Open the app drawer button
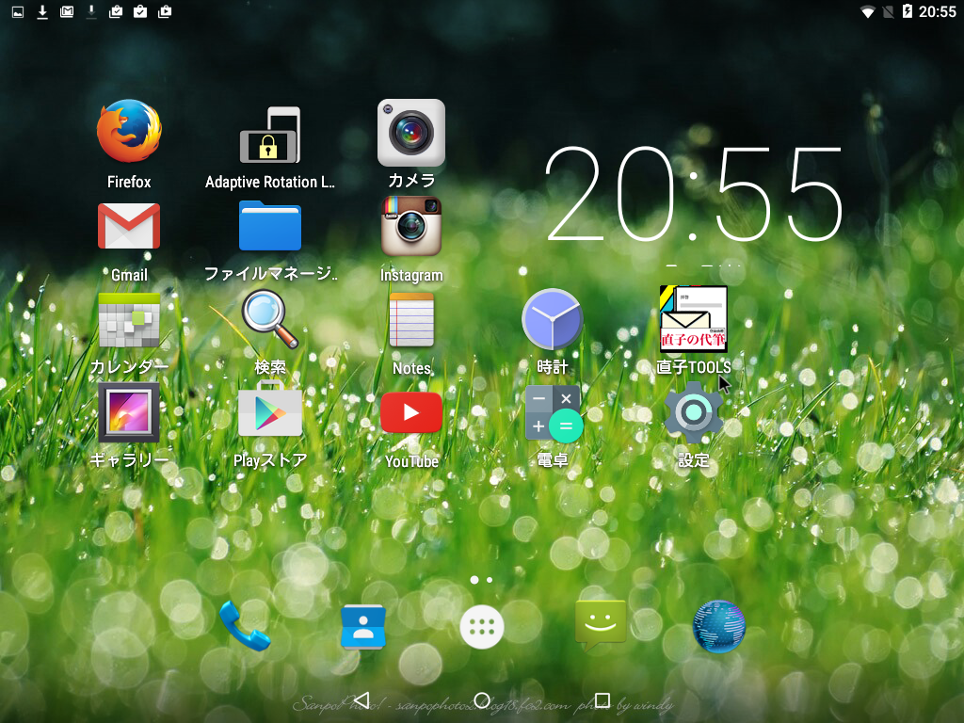 click(482, 627)
